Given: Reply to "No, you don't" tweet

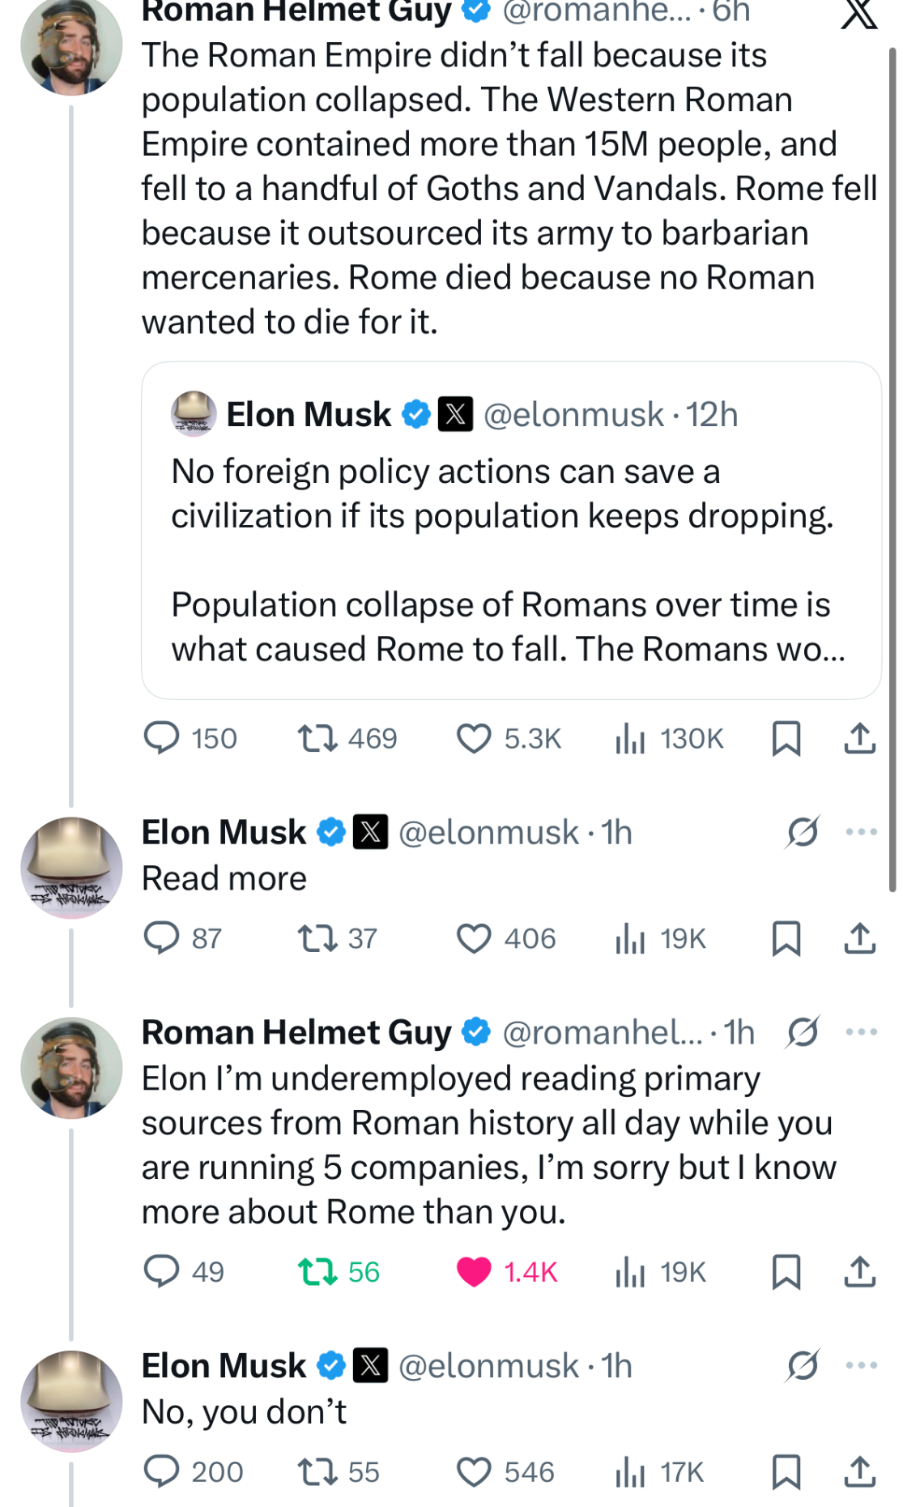Looking at the screenshot, I should pyautogui.click(x=161, y=1471).
